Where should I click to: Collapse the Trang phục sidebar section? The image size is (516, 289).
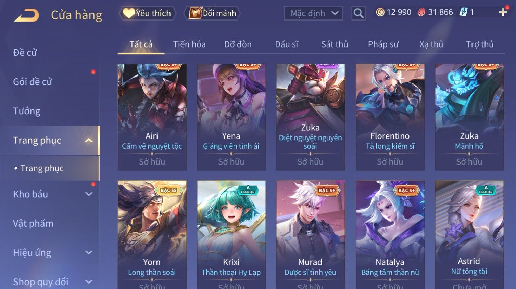pos(88,141)
